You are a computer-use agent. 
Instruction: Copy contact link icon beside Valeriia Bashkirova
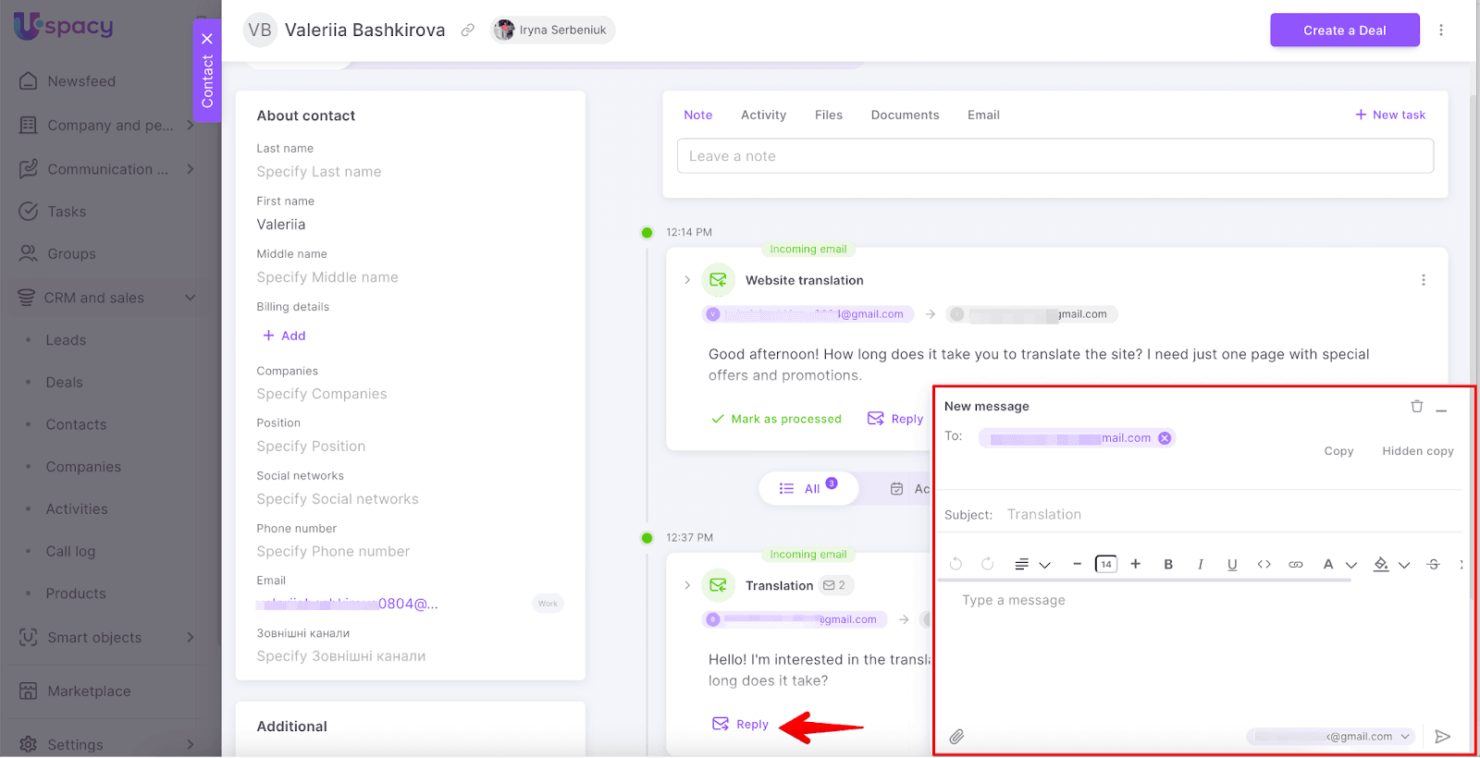(468, 31)
